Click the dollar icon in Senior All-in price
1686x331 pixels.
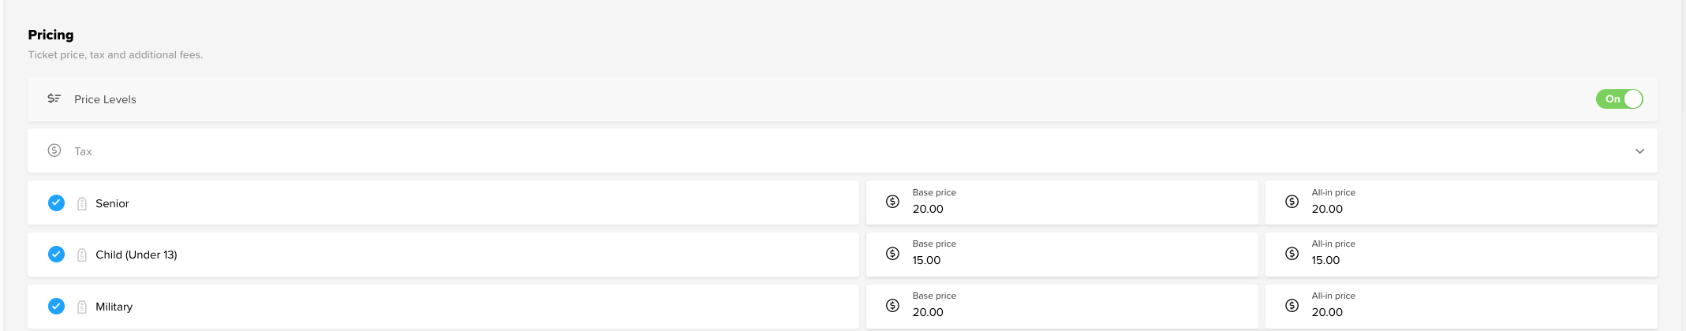[x=1292, y=202]
